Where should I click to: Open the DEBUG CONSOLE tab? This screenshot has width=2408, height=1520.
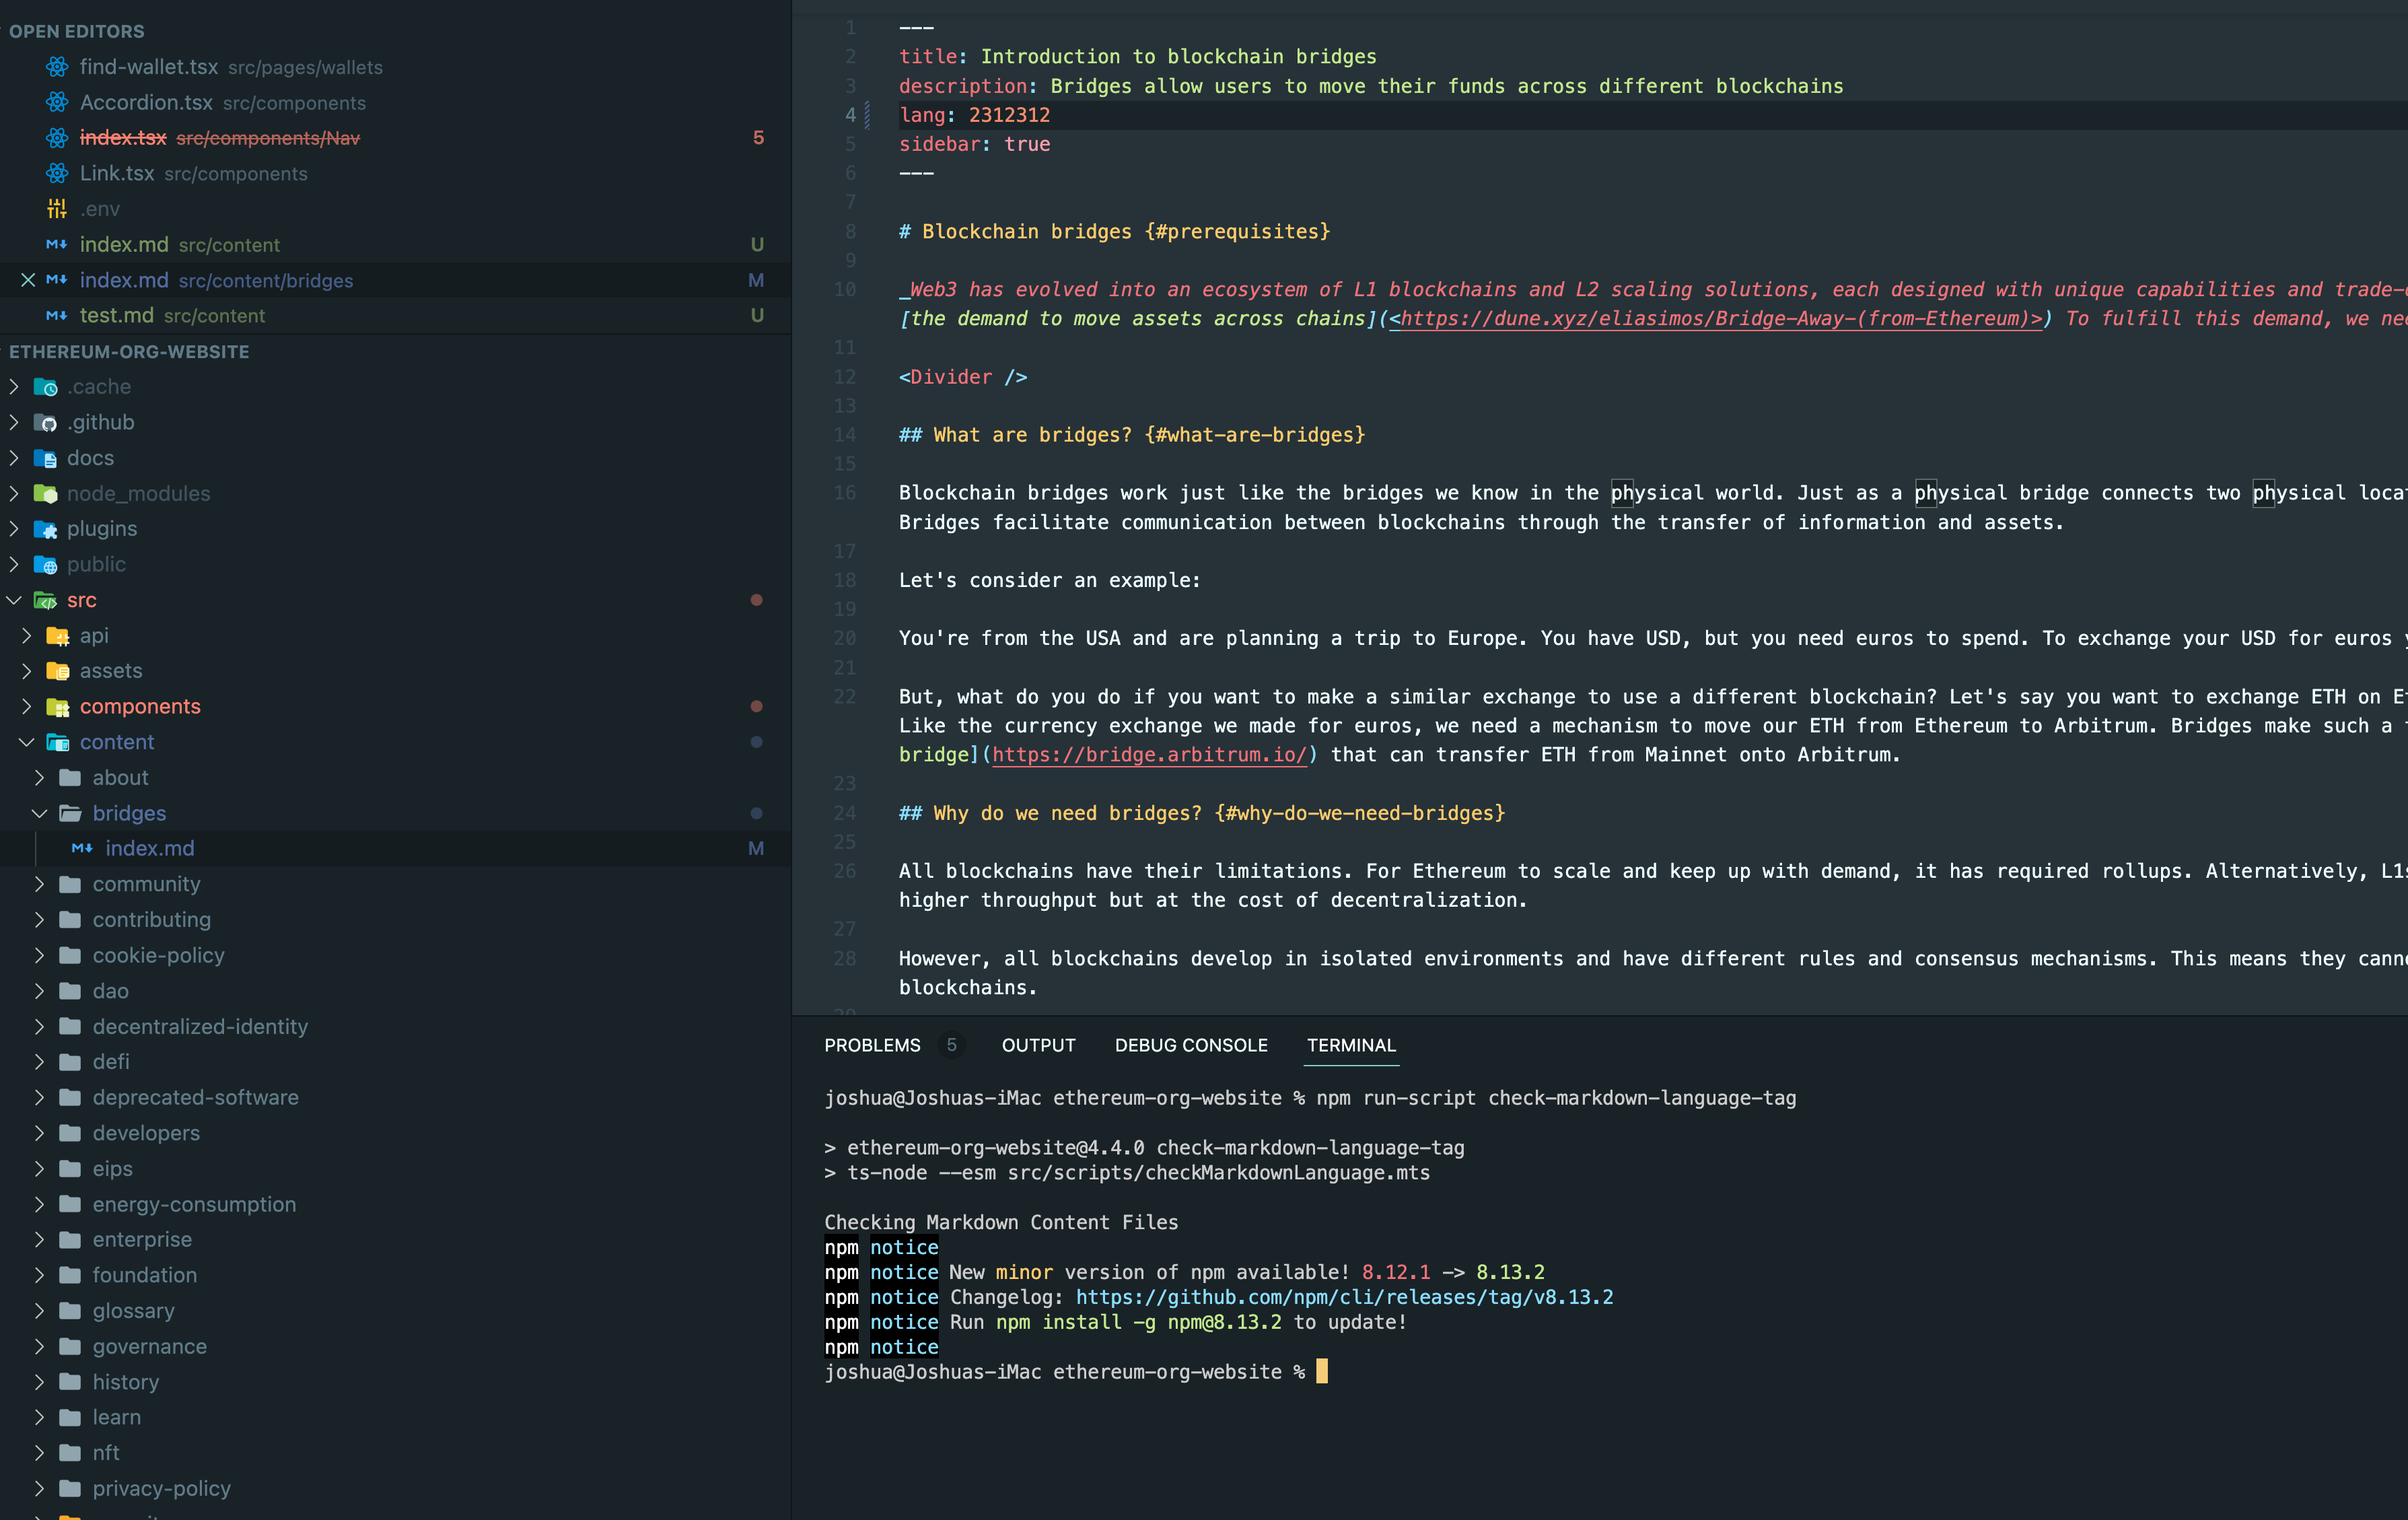1191,1045
